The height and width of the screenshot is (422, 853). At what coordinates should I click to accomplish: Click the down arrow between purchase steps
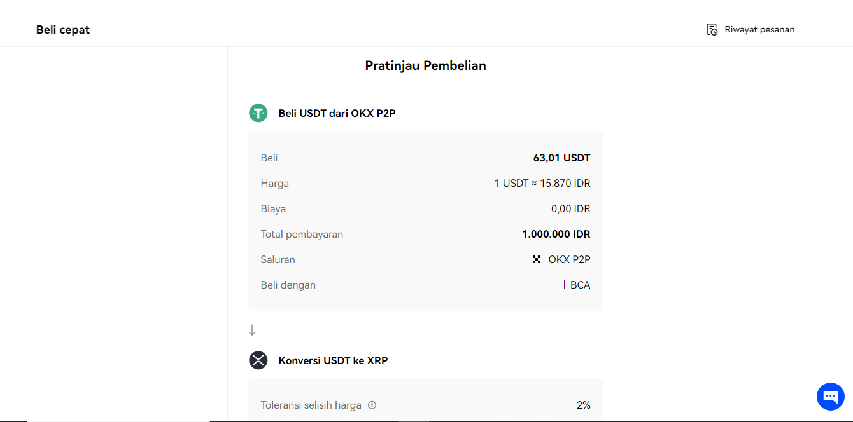(252, 330)
